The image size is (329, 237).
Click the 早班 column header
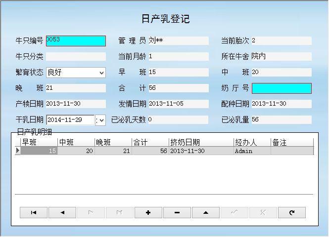click(x=39, y=142)
